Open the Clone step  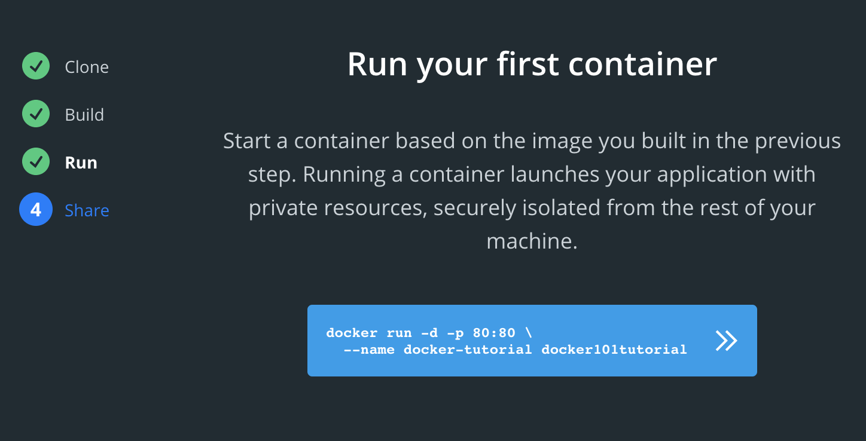coord(87,67)
